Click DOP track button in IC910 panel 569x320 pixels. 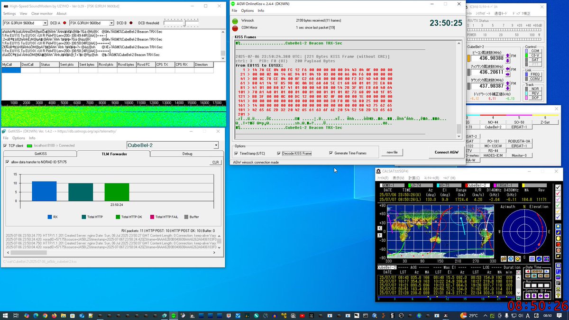coord(535,98)
